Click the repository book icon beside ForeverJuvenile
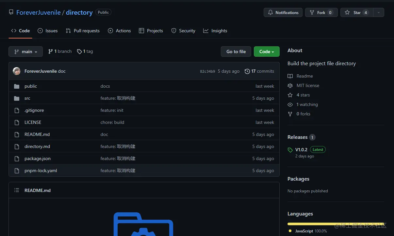Screen dimensions: 394x236 11,12
